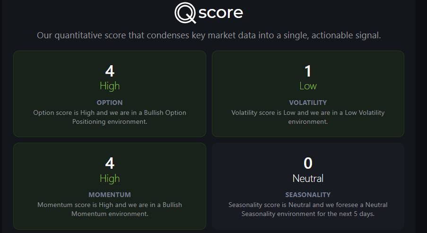Image resolution: width=427 pixels, height=233 pixels.
Task: Click the Option score number 4
Action: pos(110,71)
